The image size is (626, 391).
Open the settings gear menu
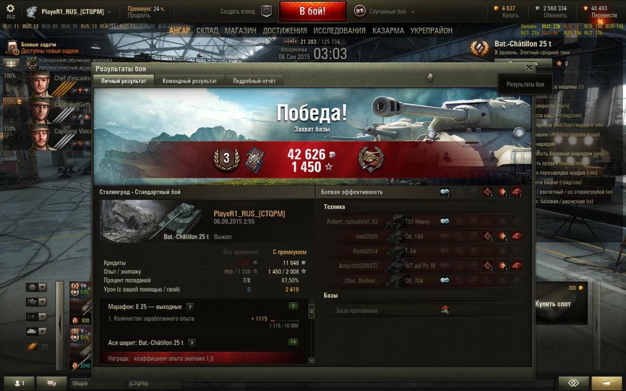10,9
